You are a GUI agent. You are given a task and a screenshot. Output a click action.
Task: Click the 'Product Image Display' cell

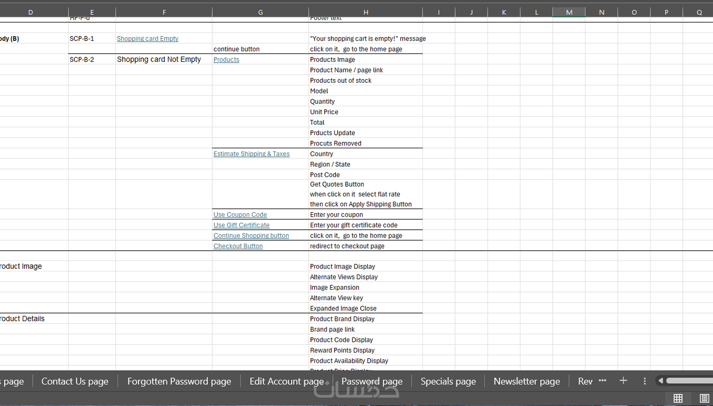pos(366,266)
